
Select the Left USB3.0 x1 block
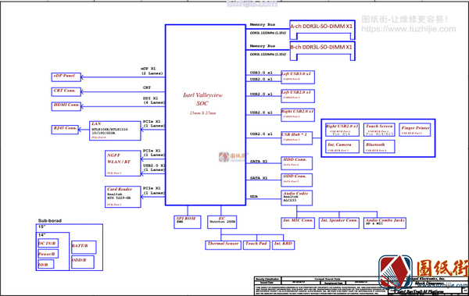pyautogui.click(x=298, y=77)
